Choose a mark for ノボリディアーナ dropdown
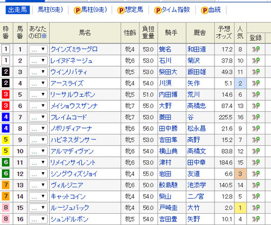Screen dimensions: 271x225 [x=38, y=129]
